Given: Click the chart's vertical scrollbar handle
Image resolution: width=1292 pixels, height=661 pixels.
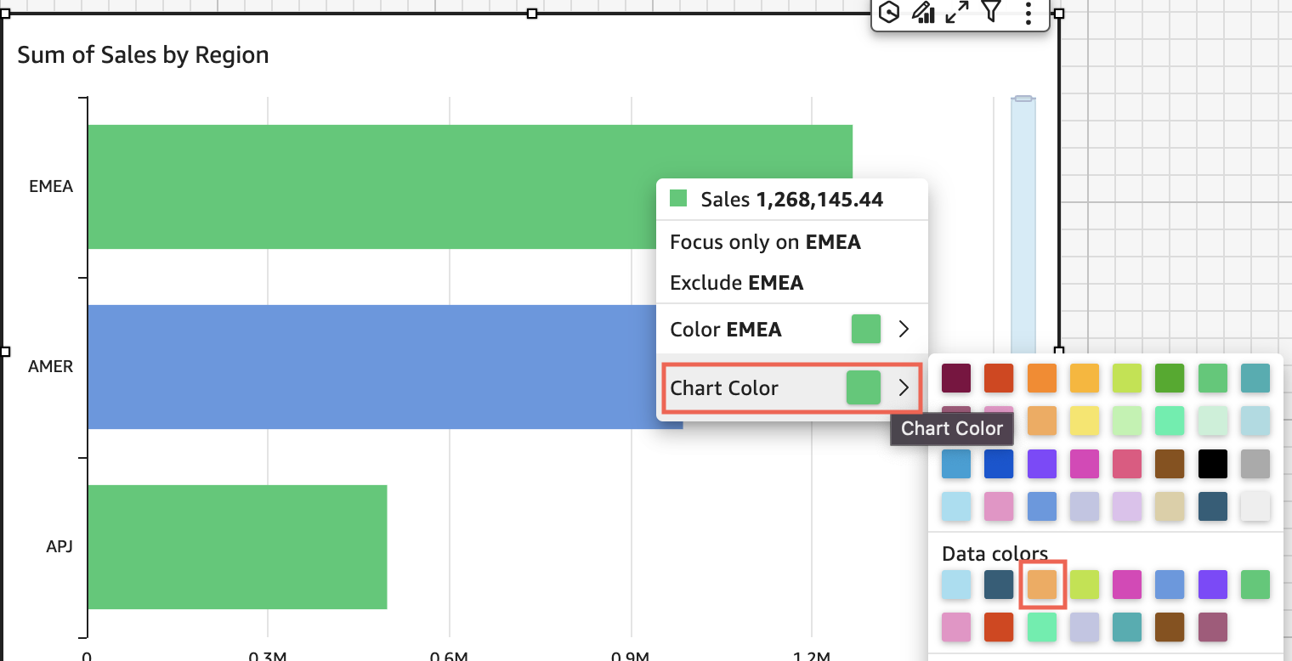Looking at the screenshot, I should click(x=1023, y=99).
